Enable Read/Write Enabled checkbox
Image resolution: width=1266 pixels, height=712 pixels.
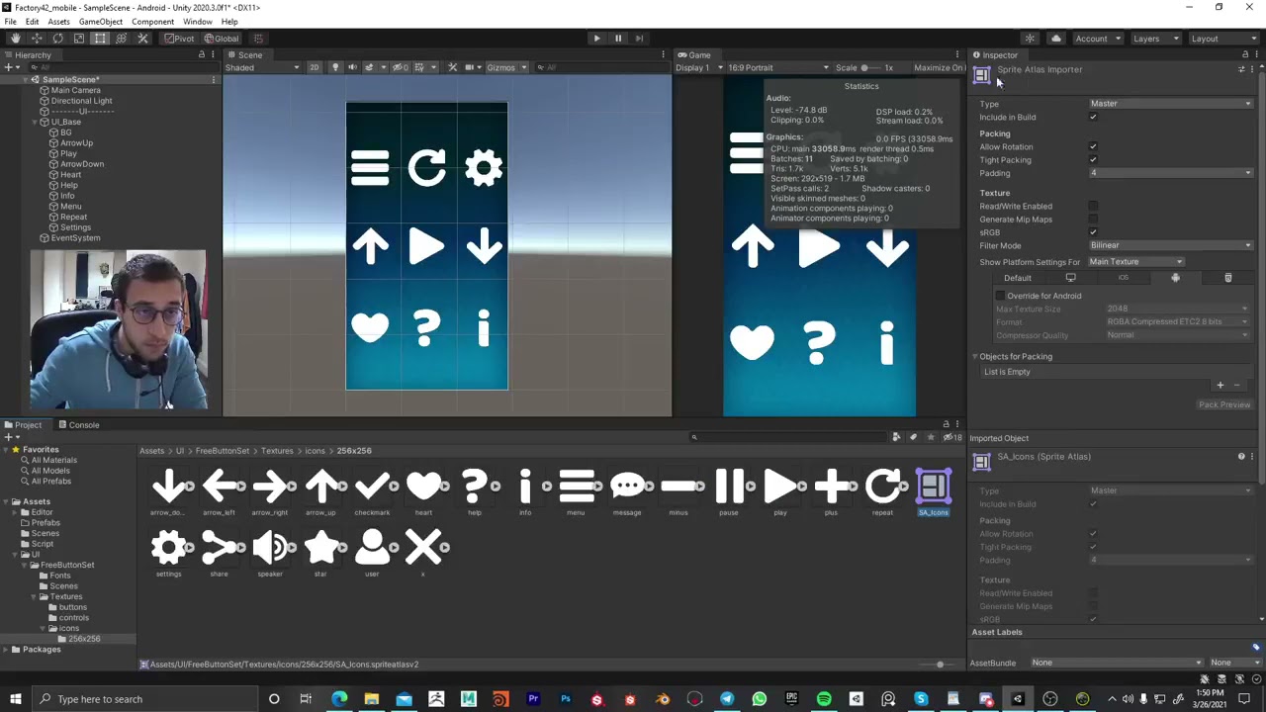tap(1093, 207)
